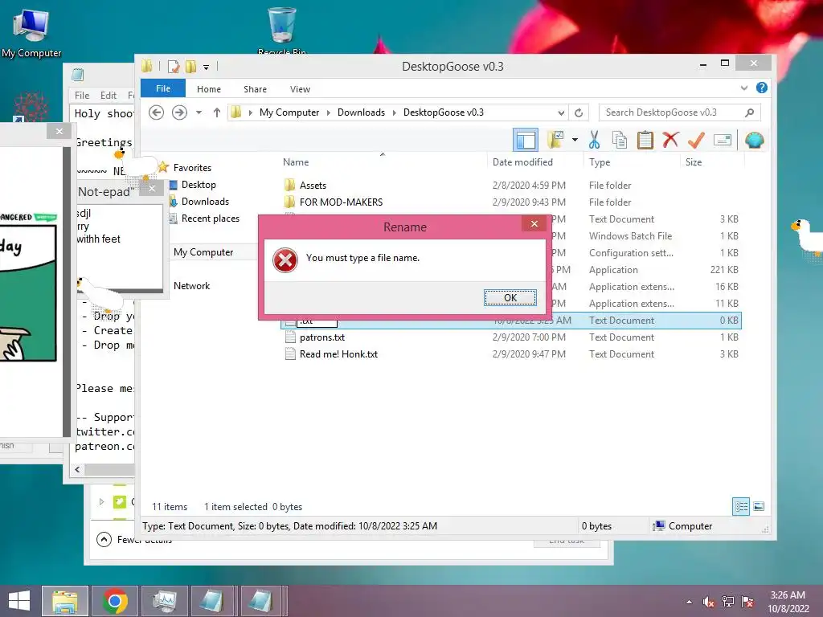Show hidden system tray icons
The image size is (823, 617).
[x=689, y=602]
